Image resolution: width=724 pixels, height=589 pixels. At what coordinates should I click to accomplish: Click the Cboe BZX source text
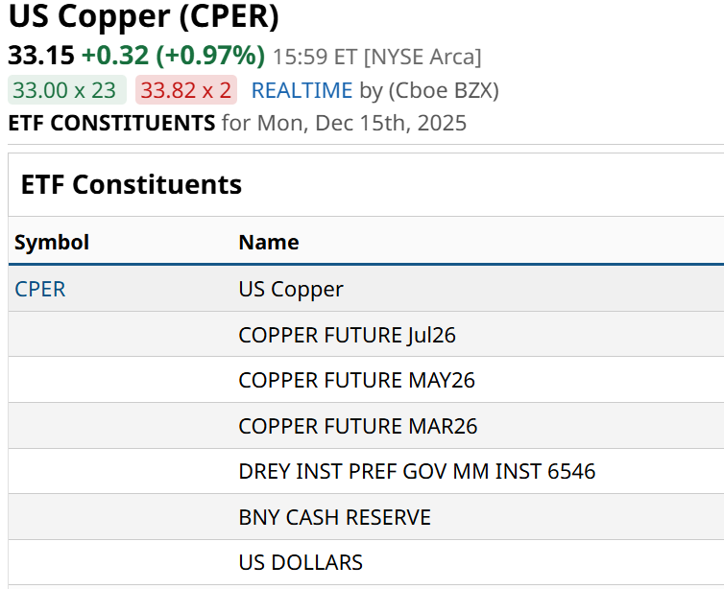pyautogui.click(x=444, y=90)
